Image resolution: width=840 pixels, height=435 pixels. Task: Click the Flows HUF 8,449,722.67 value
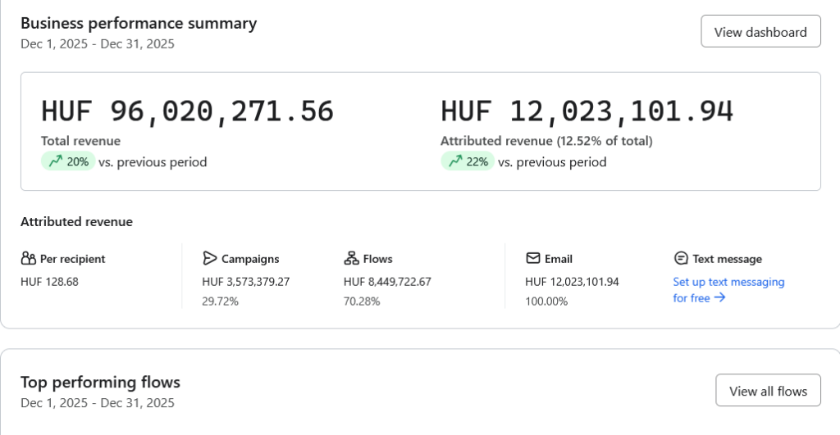click(x=387, y=282)
